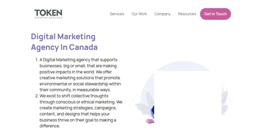Click the phrase 'conscious or ethical marketing'

pyautogui.click(x=85, y=102)
